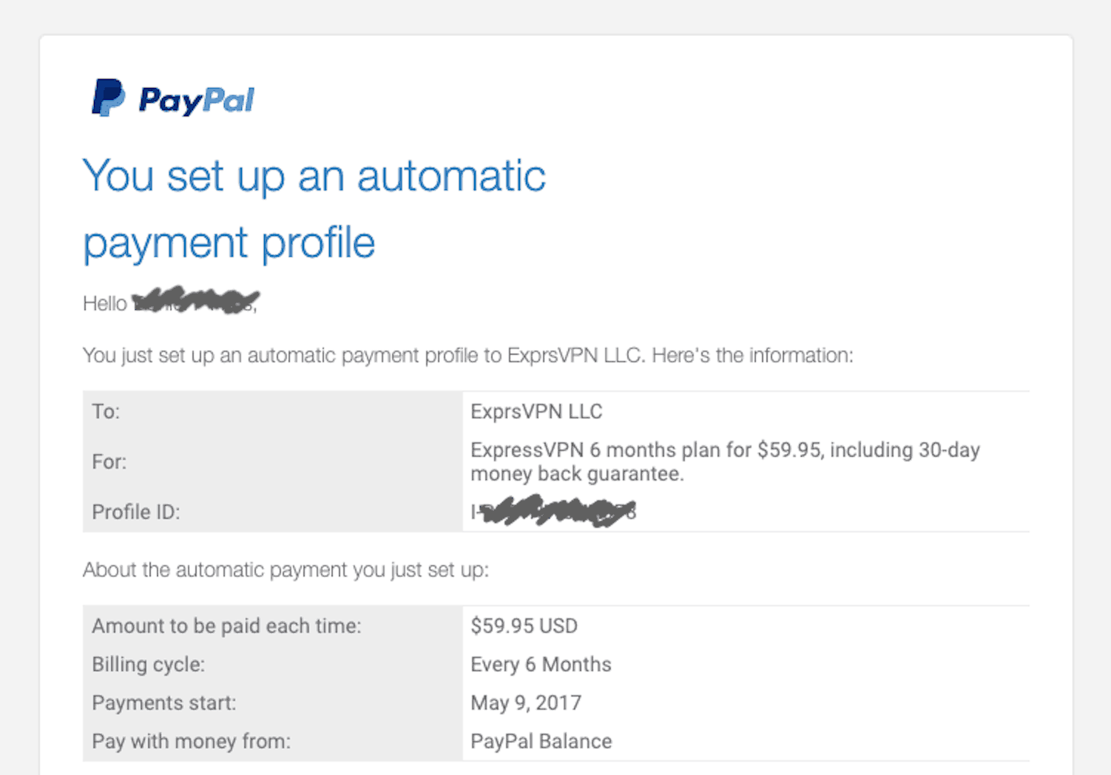Select the 'Profile ID:' label

click(x=136, y=512)
